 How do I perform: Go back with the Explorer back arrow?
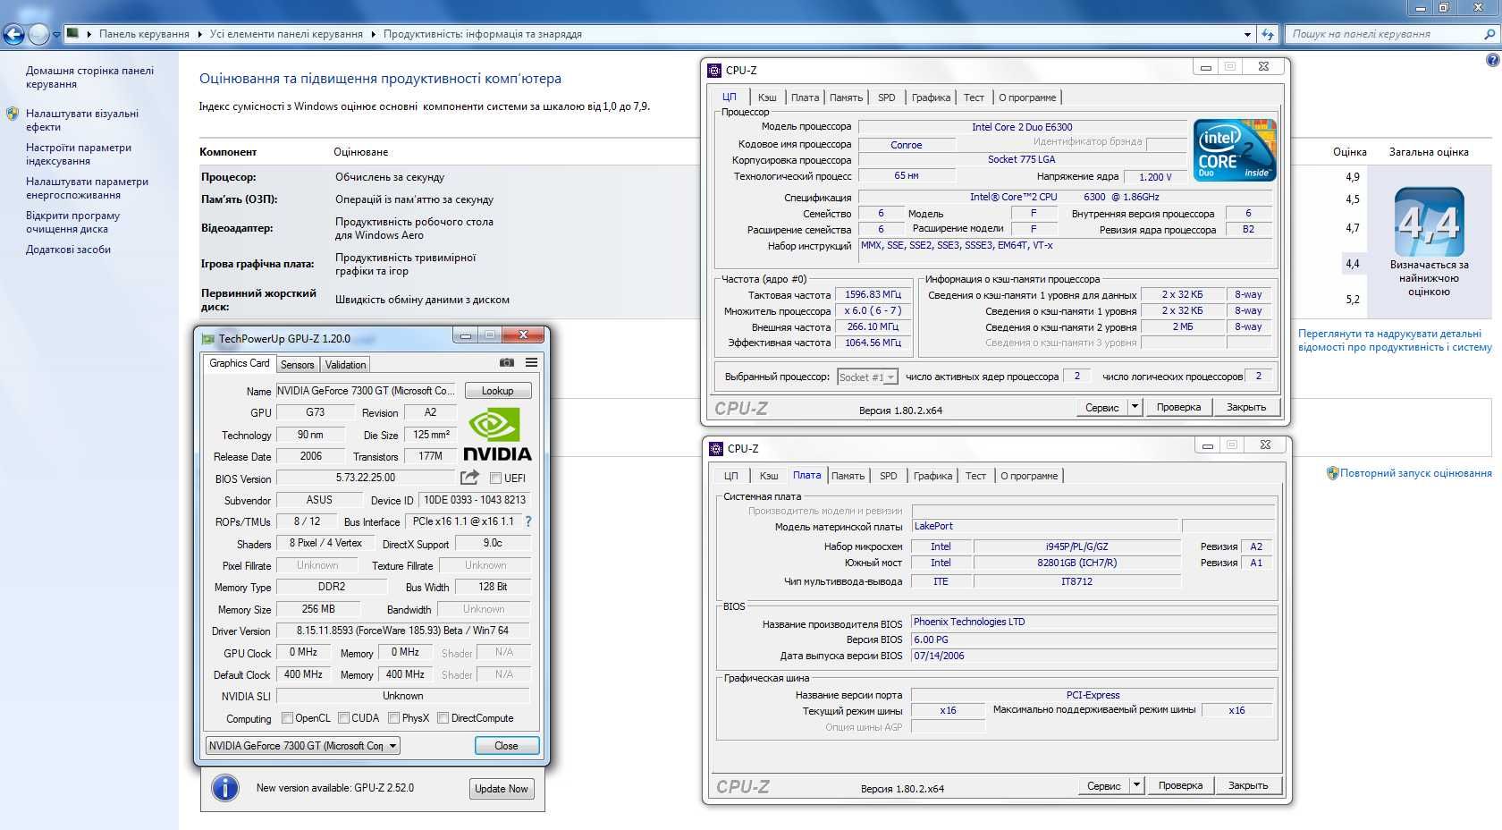[x=13, y=34]
